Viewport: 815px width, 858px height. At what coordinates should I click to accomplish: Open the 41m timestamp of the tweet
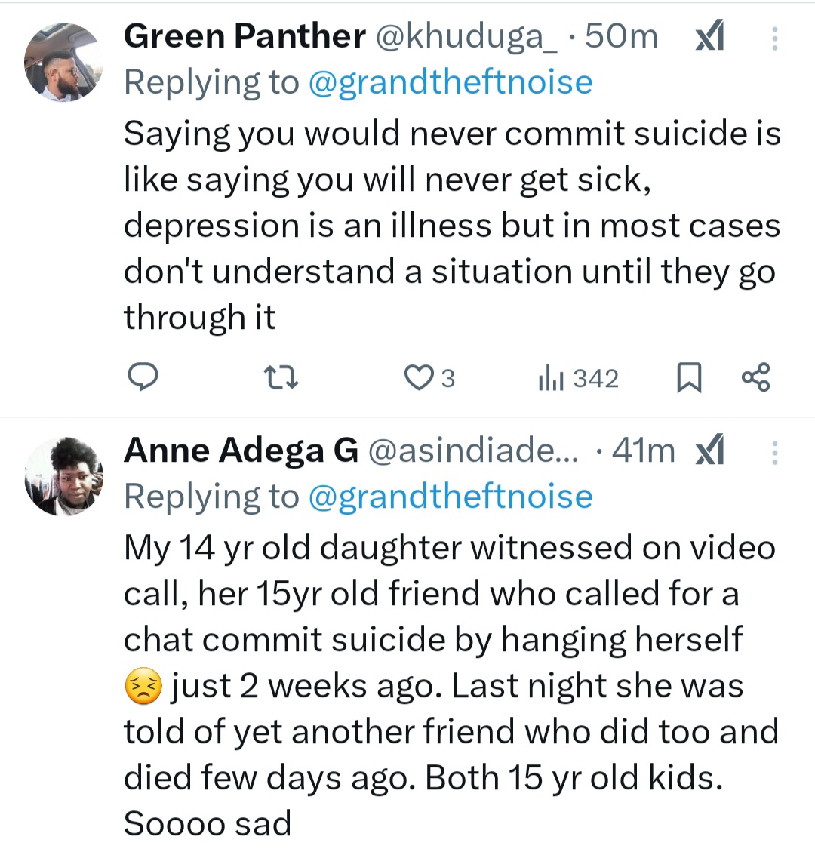pos(644,451)
